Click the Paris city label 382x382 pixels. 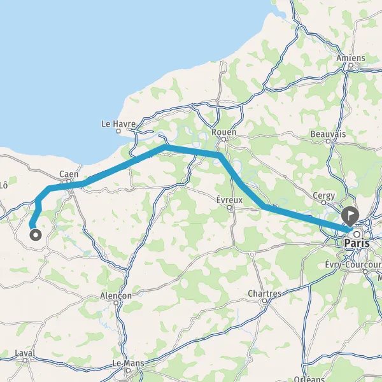point(357,243)
